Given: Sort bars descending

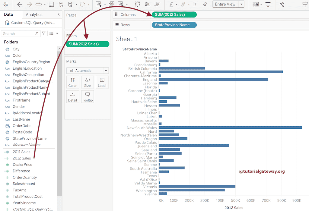Looking at the screenshot, I should (157, 4).
